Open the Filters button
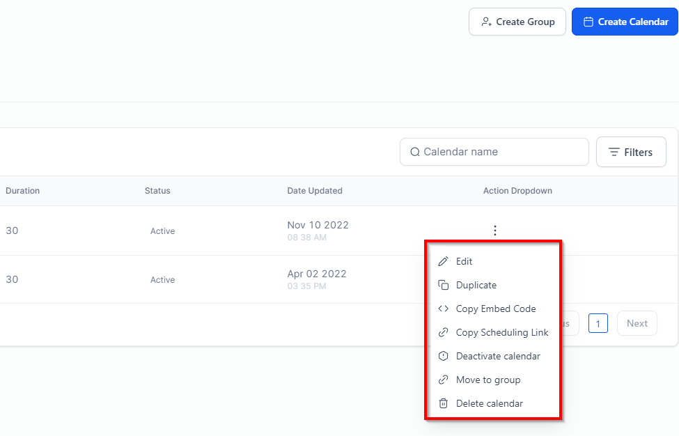679x436 pixels. 631,152
